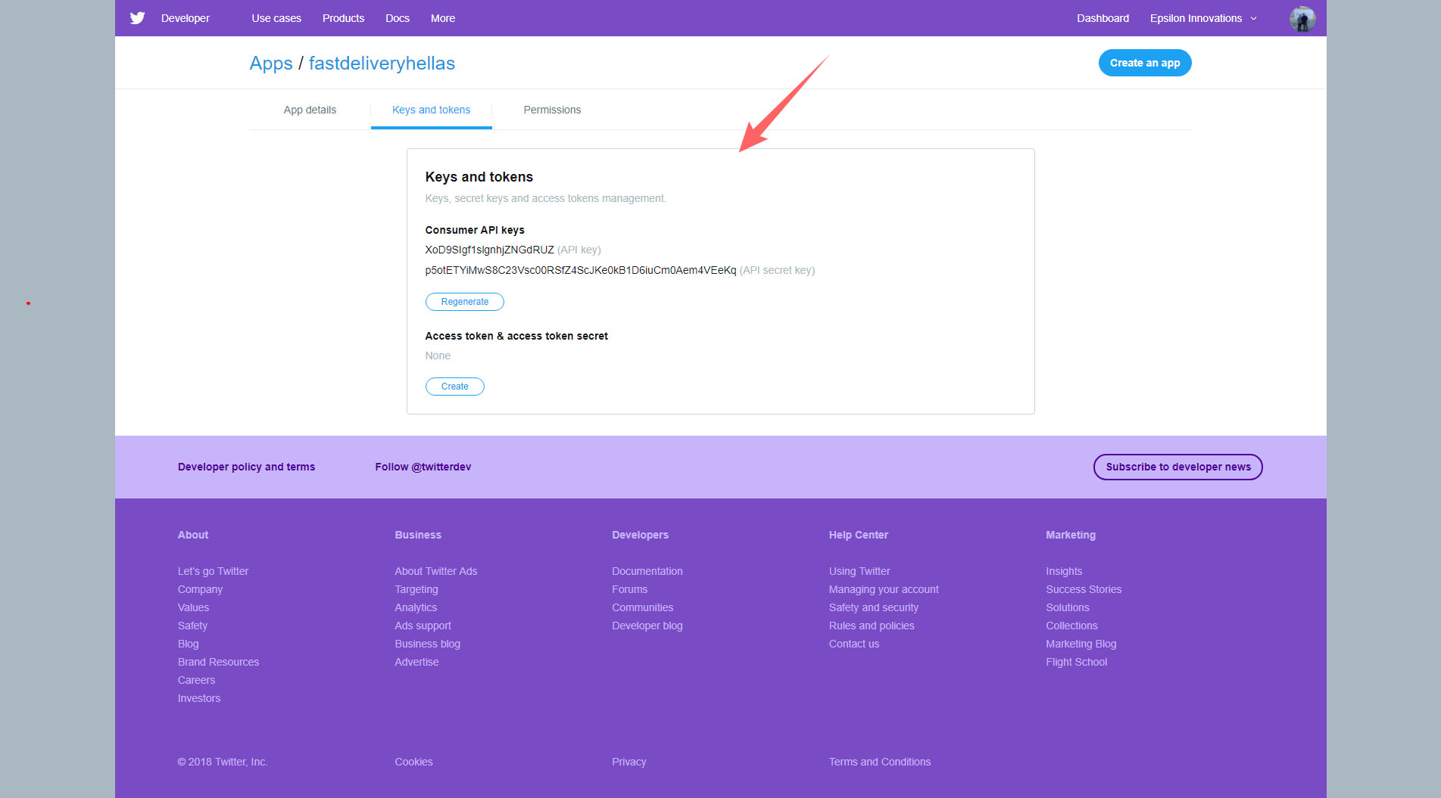The width and height of the screenshot is (1441, 798).
Task: Open the More menu
Action: 443,18
